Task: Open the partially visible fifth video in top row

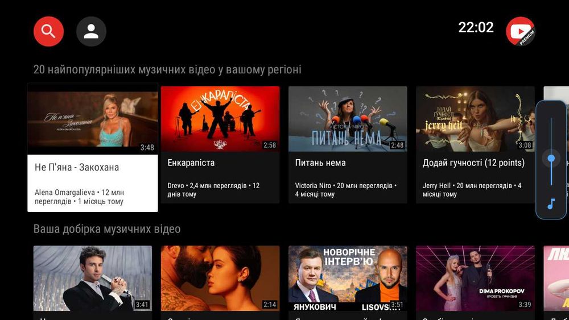Action: click(x=556, y=94)
